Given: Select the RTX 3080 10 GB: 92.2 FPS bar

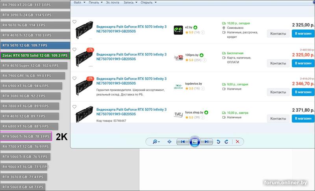Looking at the screenshot, I should (x=31, y=96).
